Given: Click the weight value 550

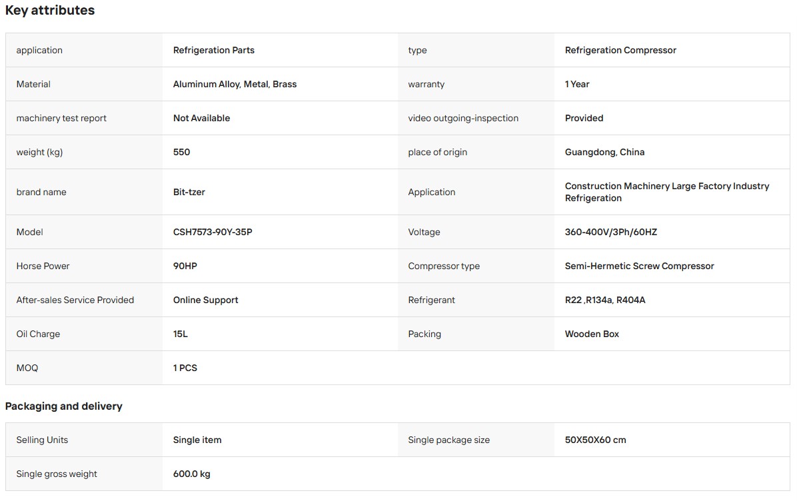Looking at the screenshot, I should [x=181, y=152].
